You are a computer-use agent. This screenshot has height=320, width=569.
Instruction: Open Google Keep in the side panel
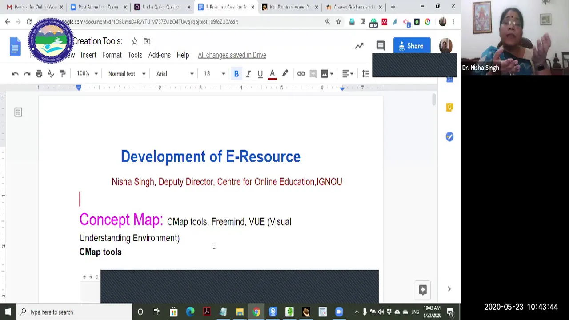pos(449,108)
